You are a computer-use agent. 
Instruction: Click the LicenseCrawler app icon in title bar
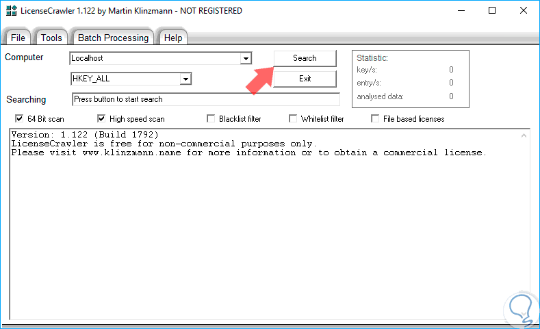(12, 11)
